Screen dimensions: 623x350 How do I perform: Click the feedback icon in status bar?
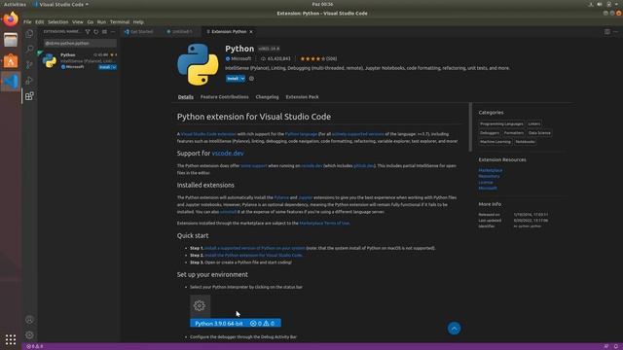(606, 346)
